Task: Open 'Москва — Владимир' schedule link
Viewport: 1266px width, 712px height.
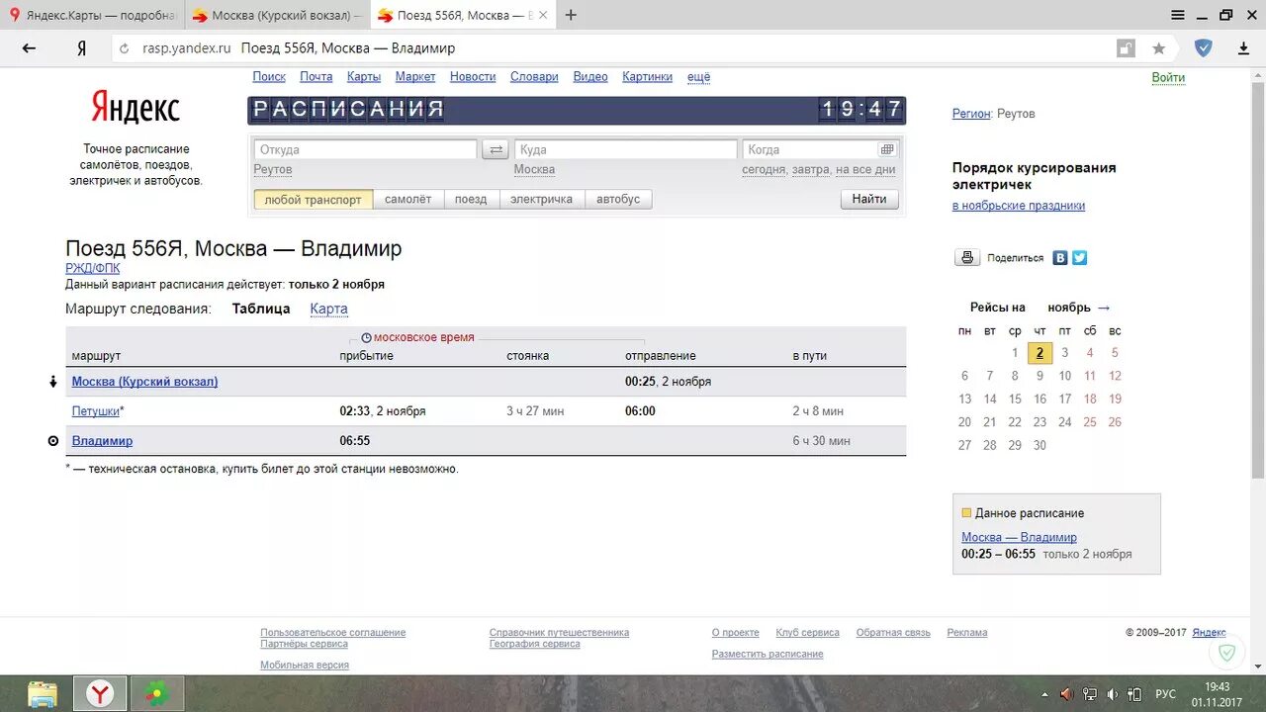Action: pos(1019,537)
